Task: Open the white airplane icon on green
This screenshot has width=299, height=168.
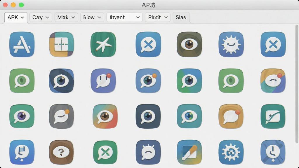Action: (x=103, y=44)
